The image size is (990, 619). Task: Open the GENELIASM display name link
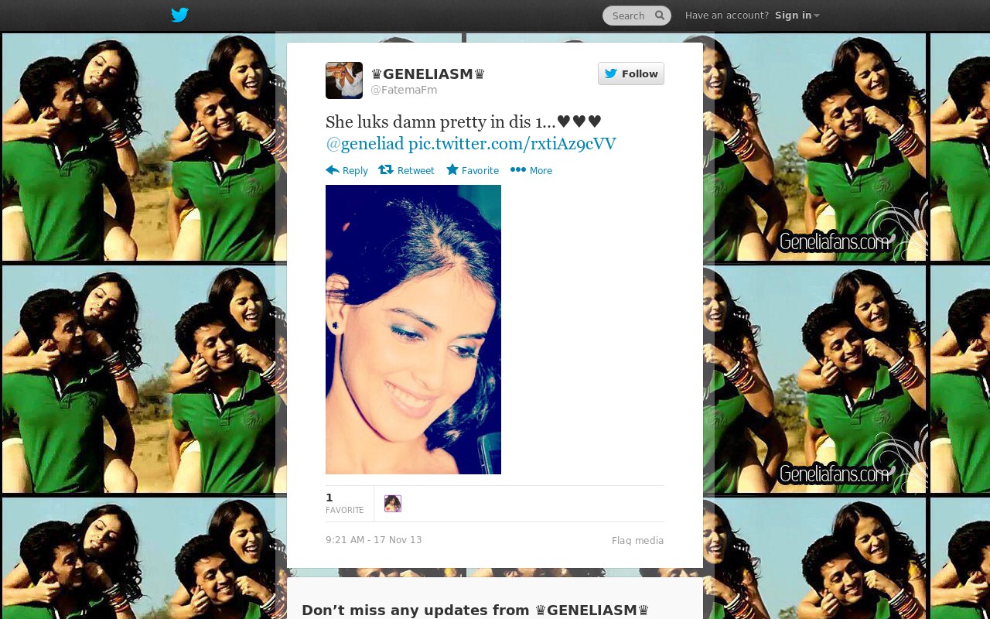point(428,74)
